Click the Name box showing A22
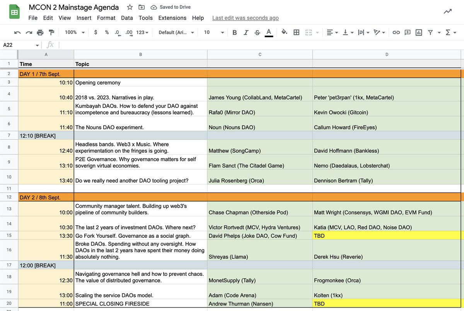This screenshot has height=311, width=464. point(19,45)
